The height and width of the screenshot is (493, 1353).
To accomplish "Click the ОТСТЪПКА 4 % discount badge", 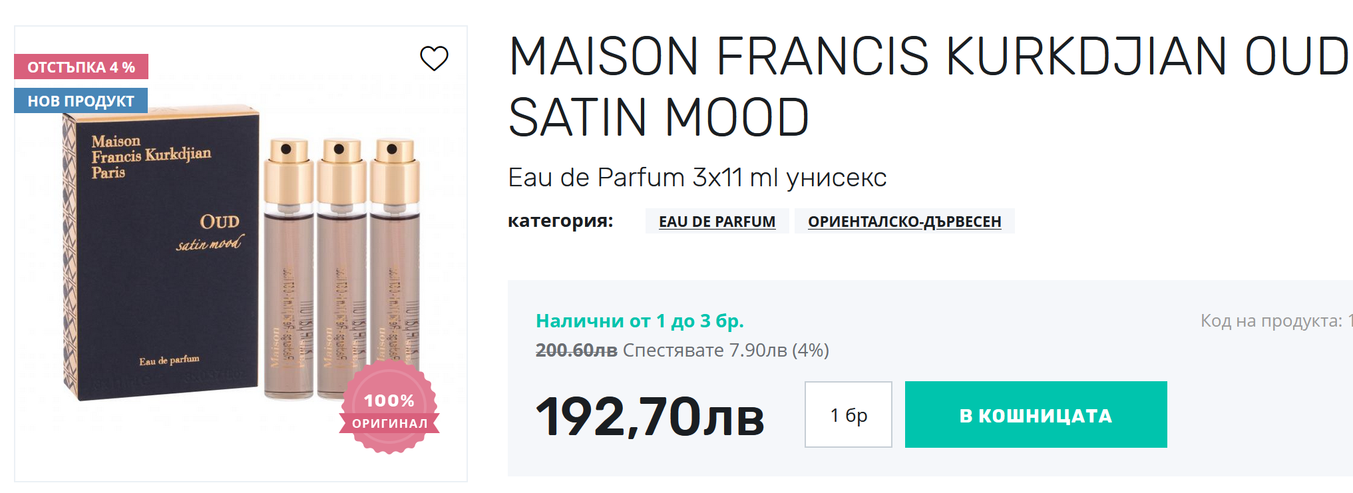I will [x=81, y=67].
